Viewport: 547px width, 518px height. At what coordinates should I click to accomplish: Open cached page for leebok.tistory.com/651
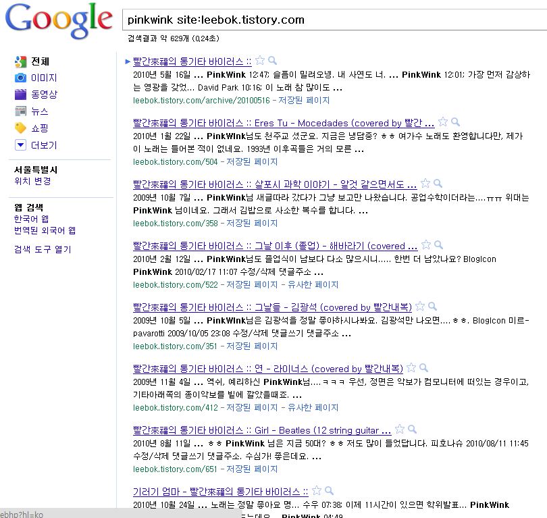(252, 469)
